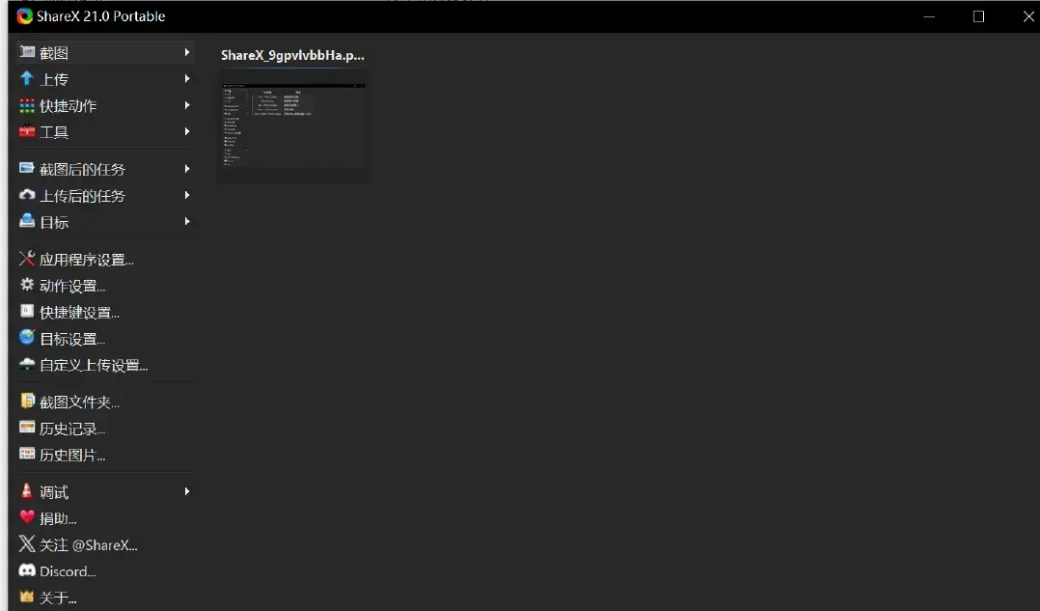Click the 目标设置 globe icon
The width and height of the screenshot is (1040, 611).
(x=27, y=338)
